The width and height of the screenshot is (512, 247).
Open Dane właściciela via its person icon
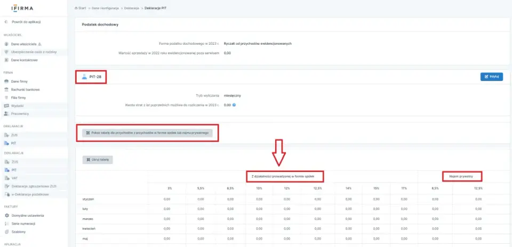[6, 44]
